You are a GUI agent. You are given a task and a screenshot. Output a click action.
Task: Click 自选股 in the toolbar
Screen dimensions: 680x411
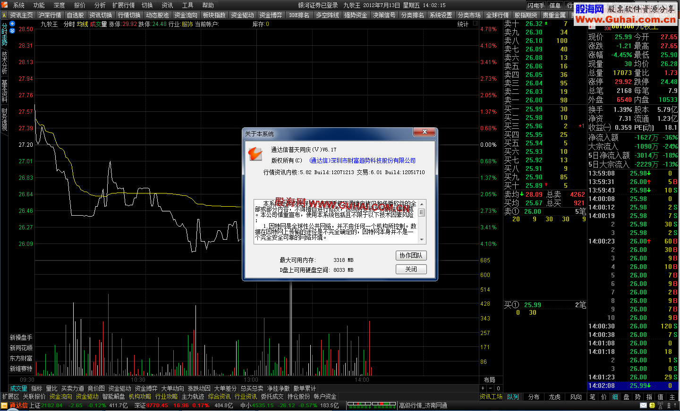[x=76, y=15]
